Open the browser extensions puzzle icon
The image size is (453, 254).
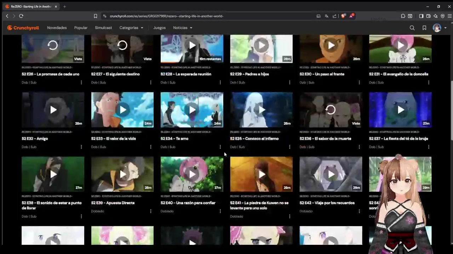pyautogui.click(x=403, y=16)
